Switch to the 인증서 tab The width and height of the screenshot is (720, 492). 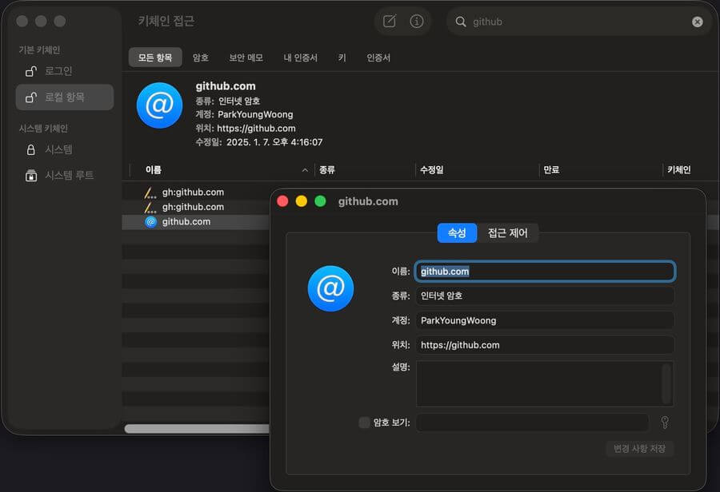point(378,58)
